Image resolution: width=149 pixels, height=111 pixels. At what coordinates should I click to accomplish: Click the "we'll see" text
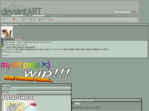(x=5, y=92)
